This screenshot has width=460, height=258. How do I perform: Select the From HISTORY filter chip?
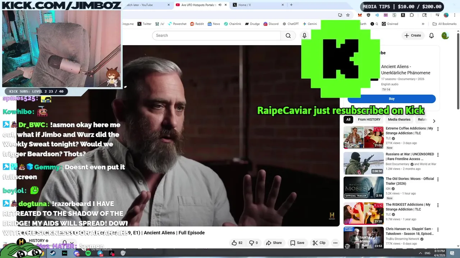[369, 120]
